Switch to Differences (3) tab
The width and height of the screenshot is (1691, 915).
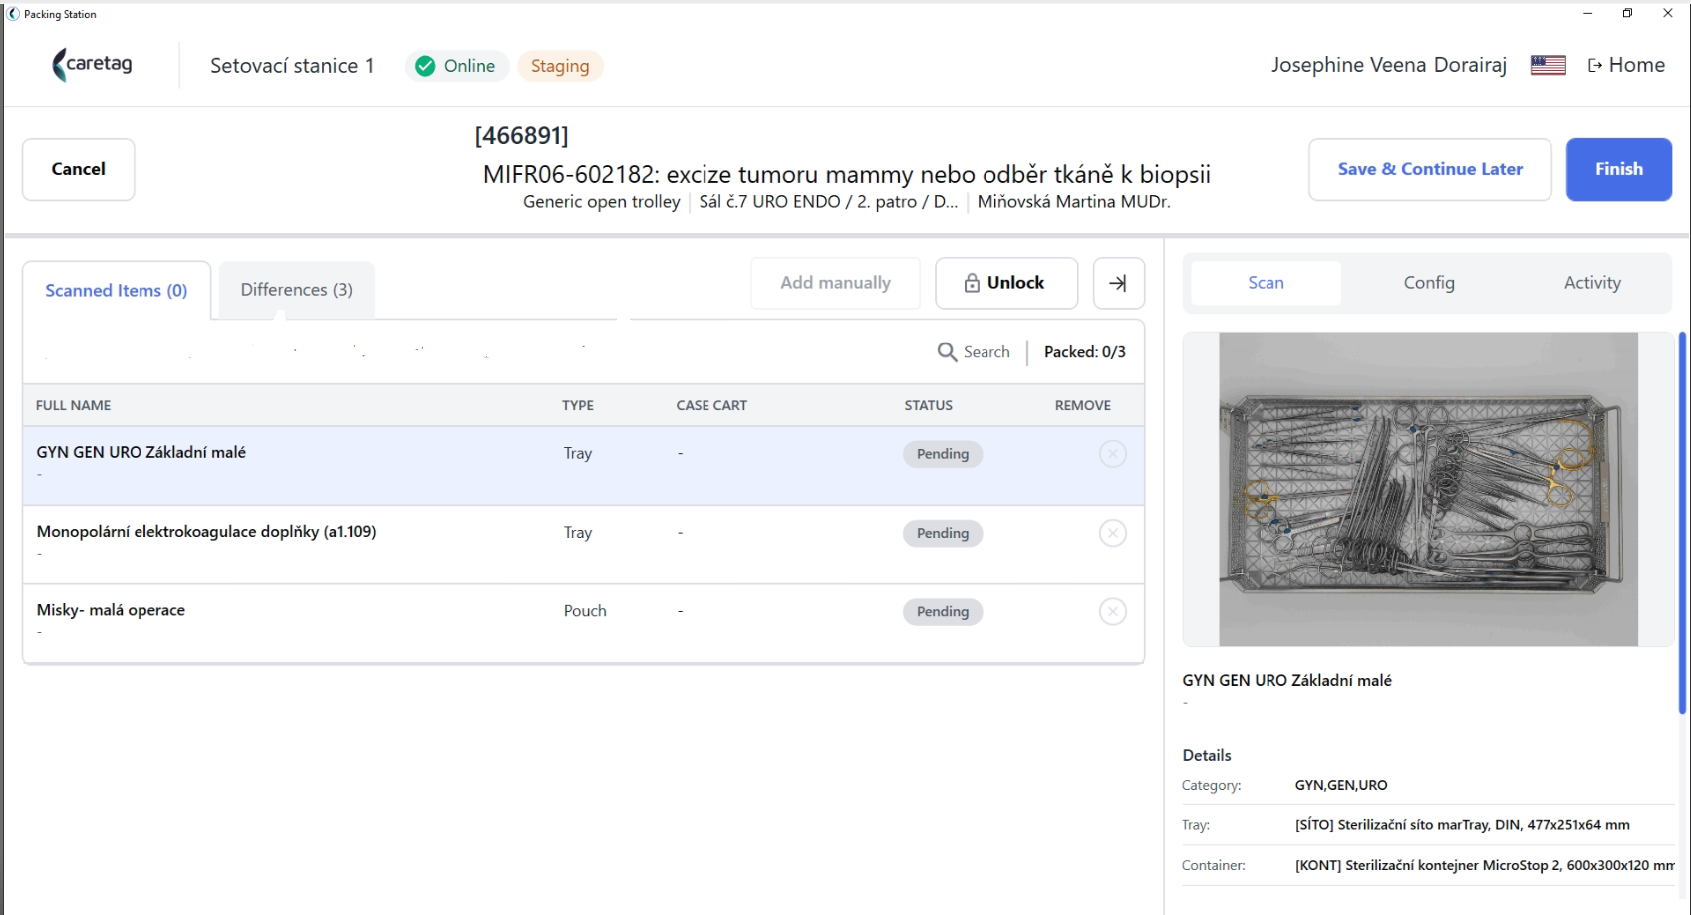pyautogui.click(x=296, y=290)
